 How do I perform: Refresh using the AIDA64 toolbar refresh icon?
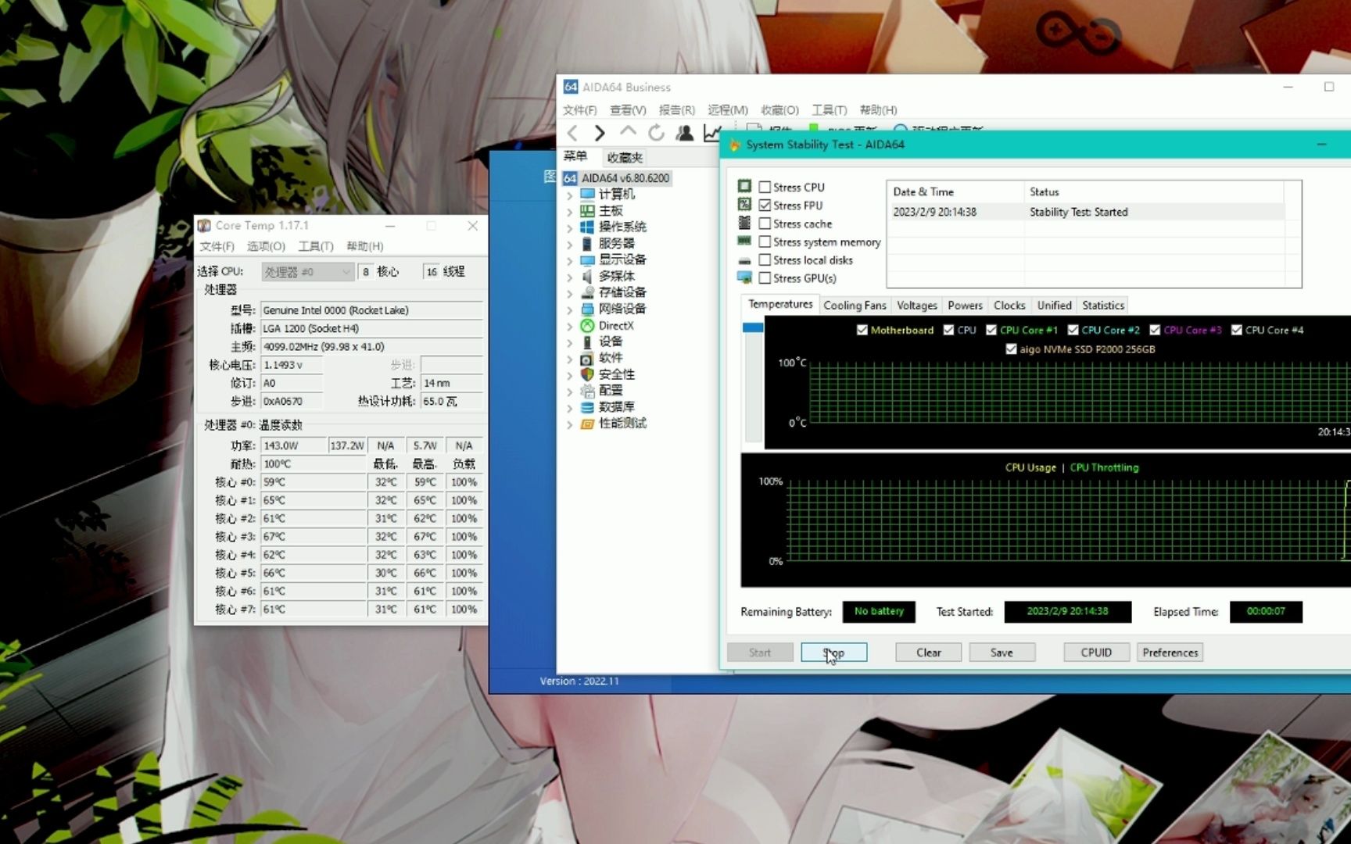pos(657,133)
